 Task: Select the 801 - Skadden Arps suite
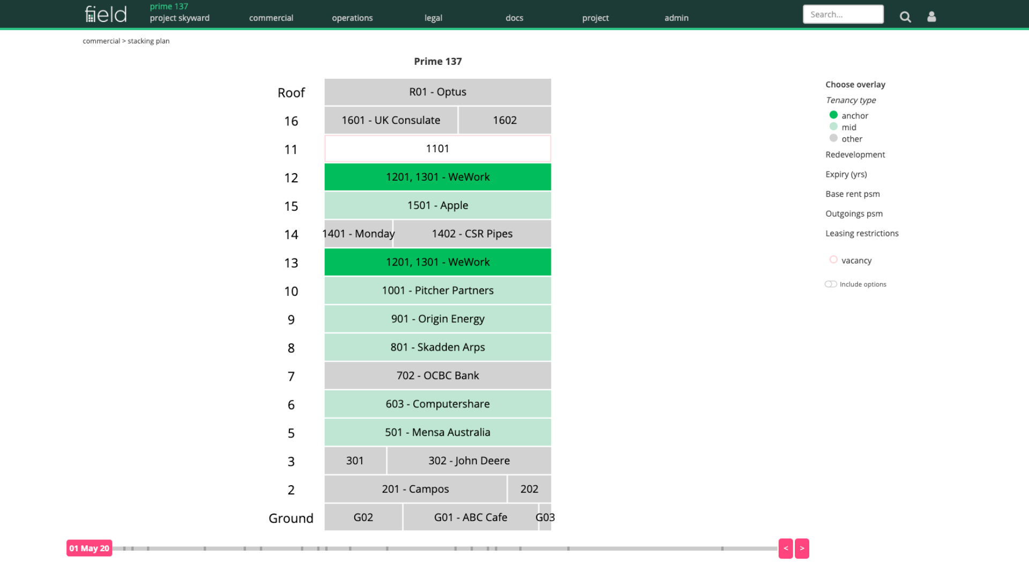tap(437, 347)
